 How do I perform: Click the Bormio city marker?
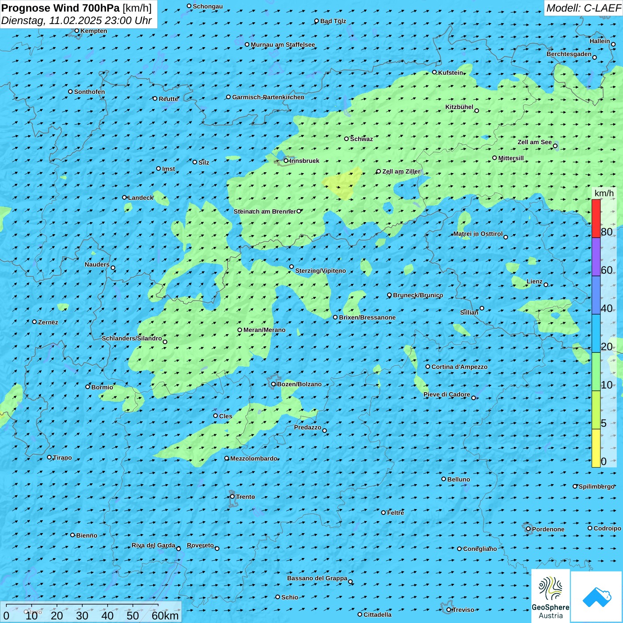coord(88,387)
